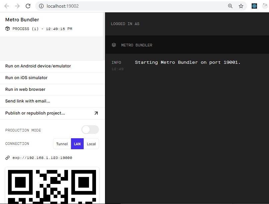Click the CONNECTION label

[17, 144]
